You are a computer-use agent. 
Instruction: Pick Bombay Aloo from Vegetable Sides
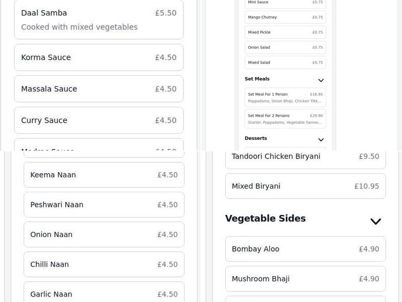305,249
